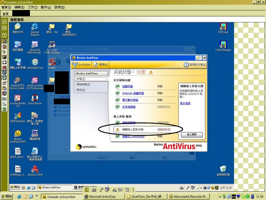Click the raidenftpd2.exe desktop icon
Viewport: 266px width, 200px height.
point(35,64)
